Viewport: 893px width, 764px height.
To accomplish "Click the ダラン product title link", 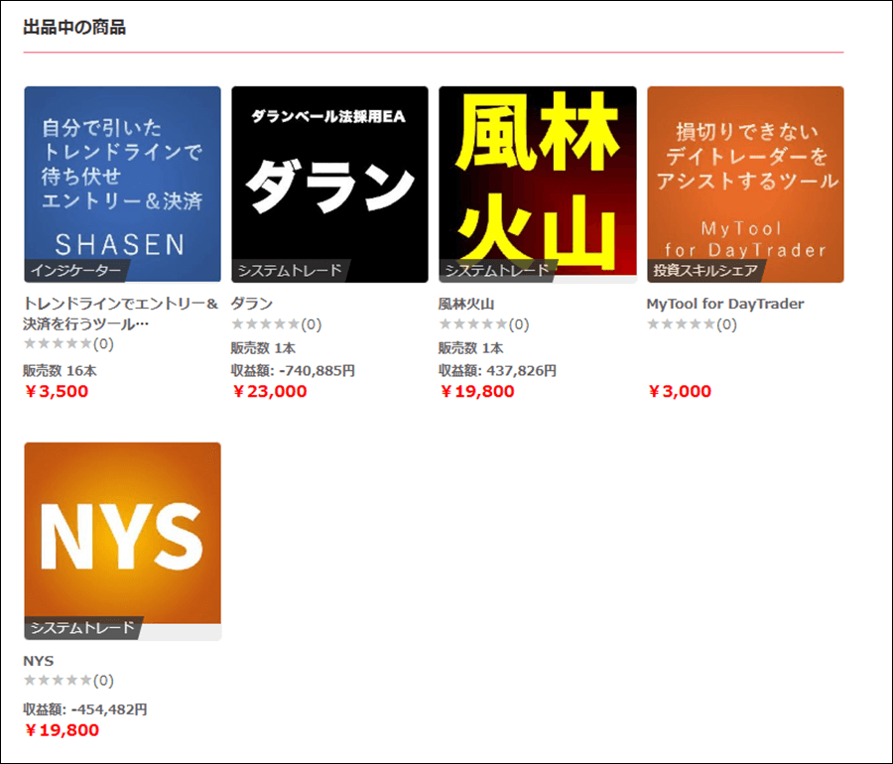I will 252,304.
